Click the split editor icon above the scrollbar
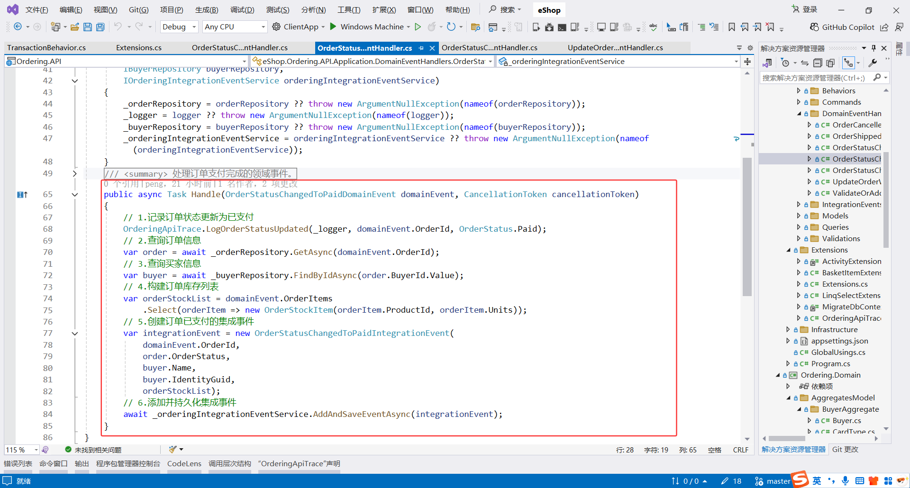 coord(747,61)
